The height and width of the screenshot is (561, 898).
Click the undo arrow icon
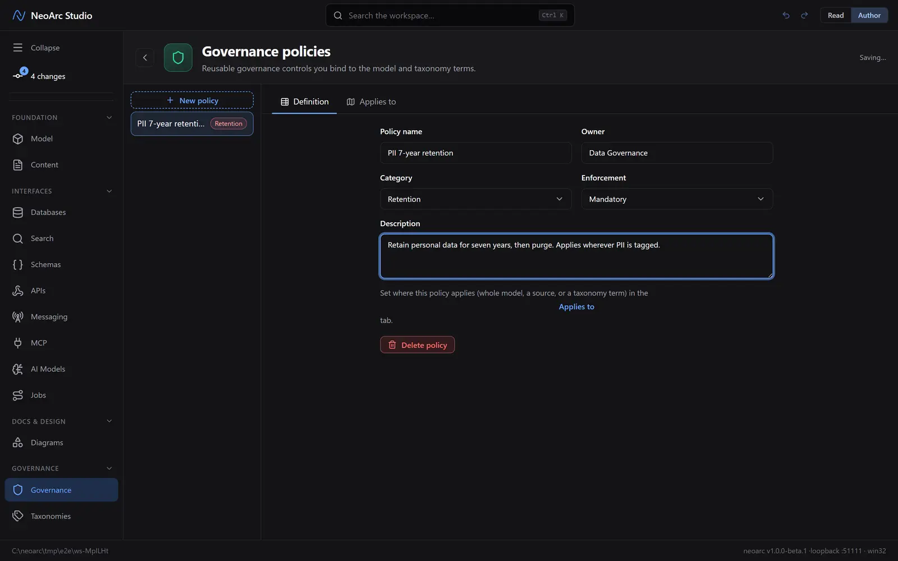[786, 15]
